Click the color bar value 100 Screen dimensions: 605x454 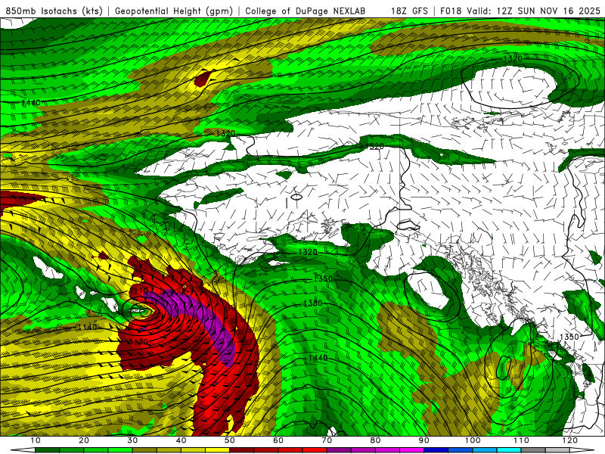(473, 440)
